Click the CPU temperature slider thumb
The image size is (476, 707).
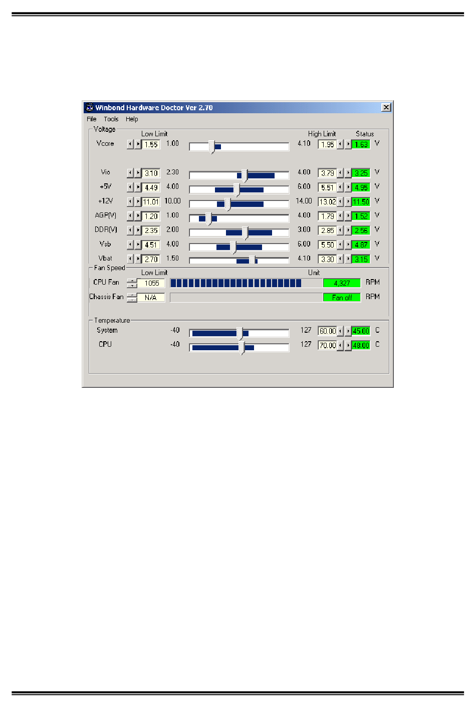point(242,348)
